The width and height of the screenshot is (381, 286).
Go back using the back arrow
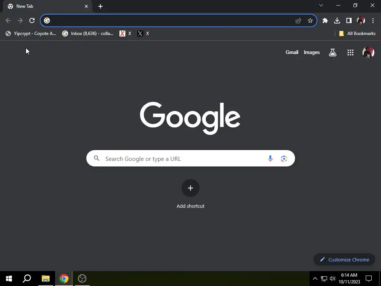coord(8,21)
